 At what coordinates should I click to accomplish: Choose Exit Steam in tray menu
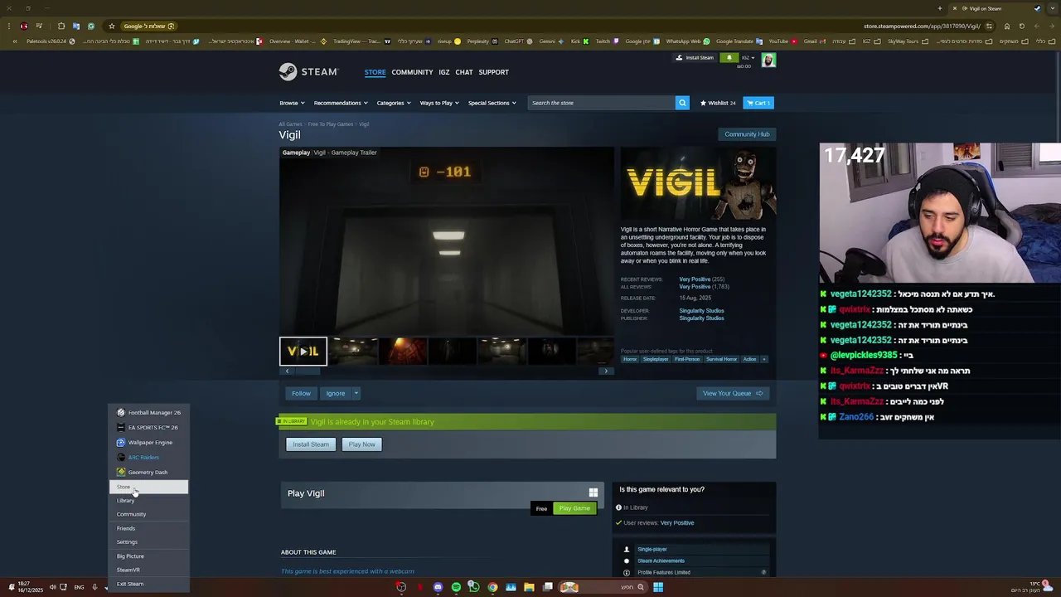point(149,584)
